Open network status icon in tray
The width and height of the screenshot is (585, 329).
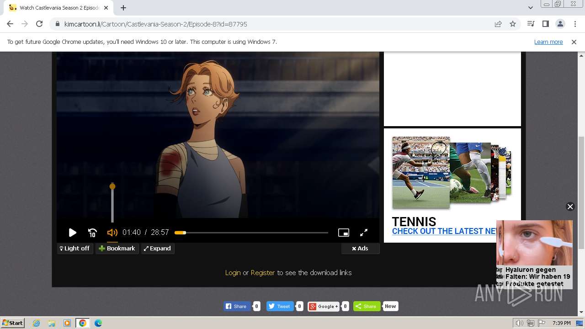[x=531, y=323]
